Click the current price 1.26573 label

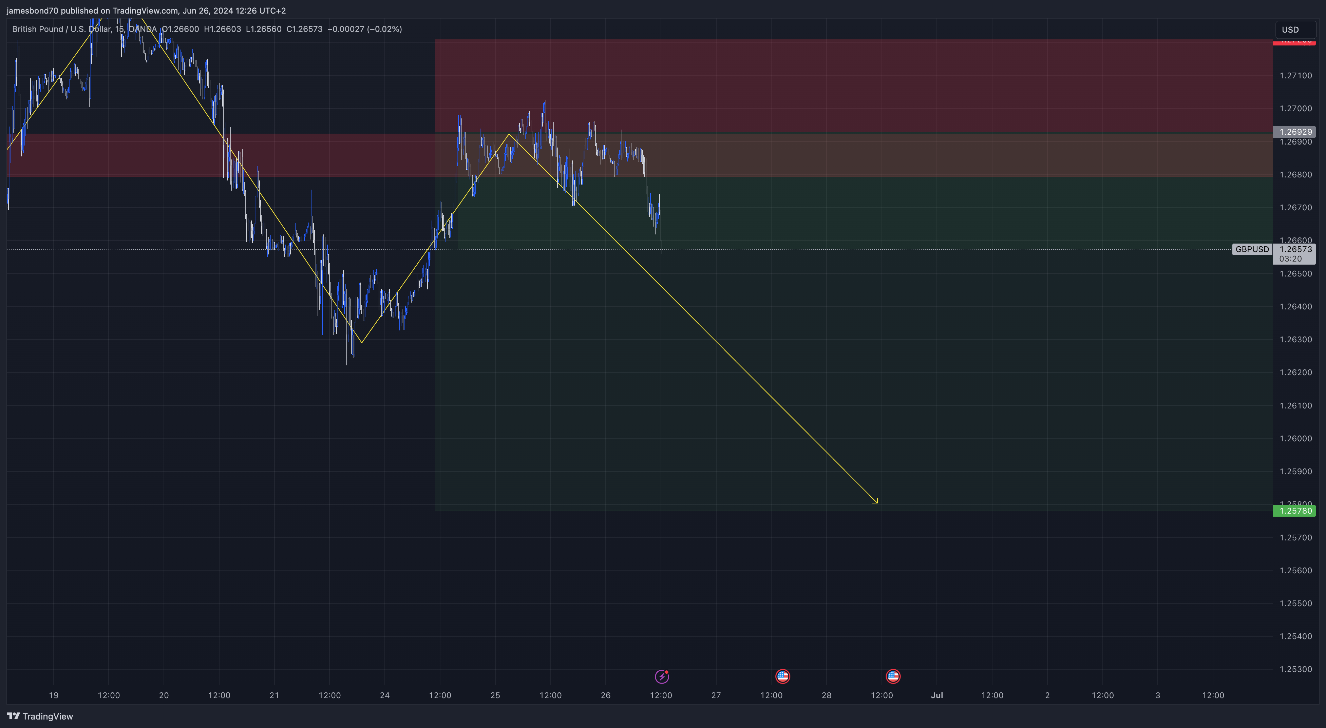[1295, 250]
